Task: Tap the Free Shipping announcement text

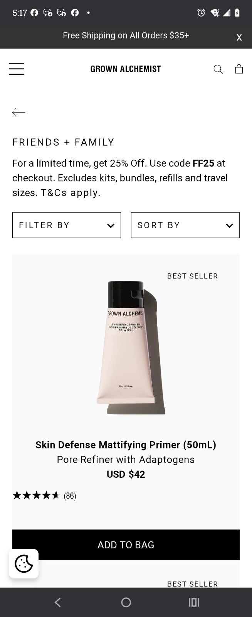Action: 126,35
